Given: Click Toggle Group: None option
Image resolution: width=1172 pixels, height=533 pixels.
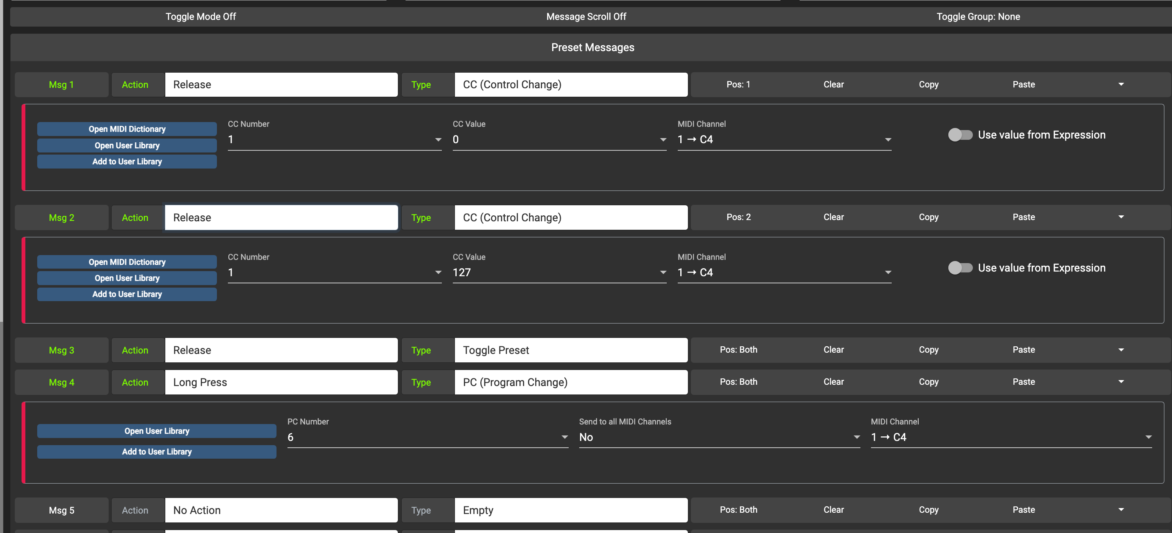Looking at the screenshot, I should [x=978, y=17].
